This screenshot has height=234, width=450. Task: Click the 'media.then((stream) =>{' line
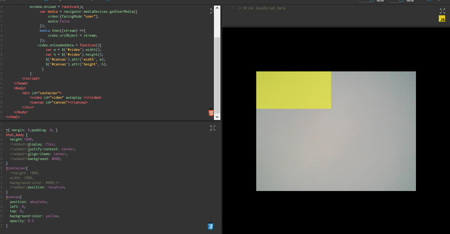63,31
